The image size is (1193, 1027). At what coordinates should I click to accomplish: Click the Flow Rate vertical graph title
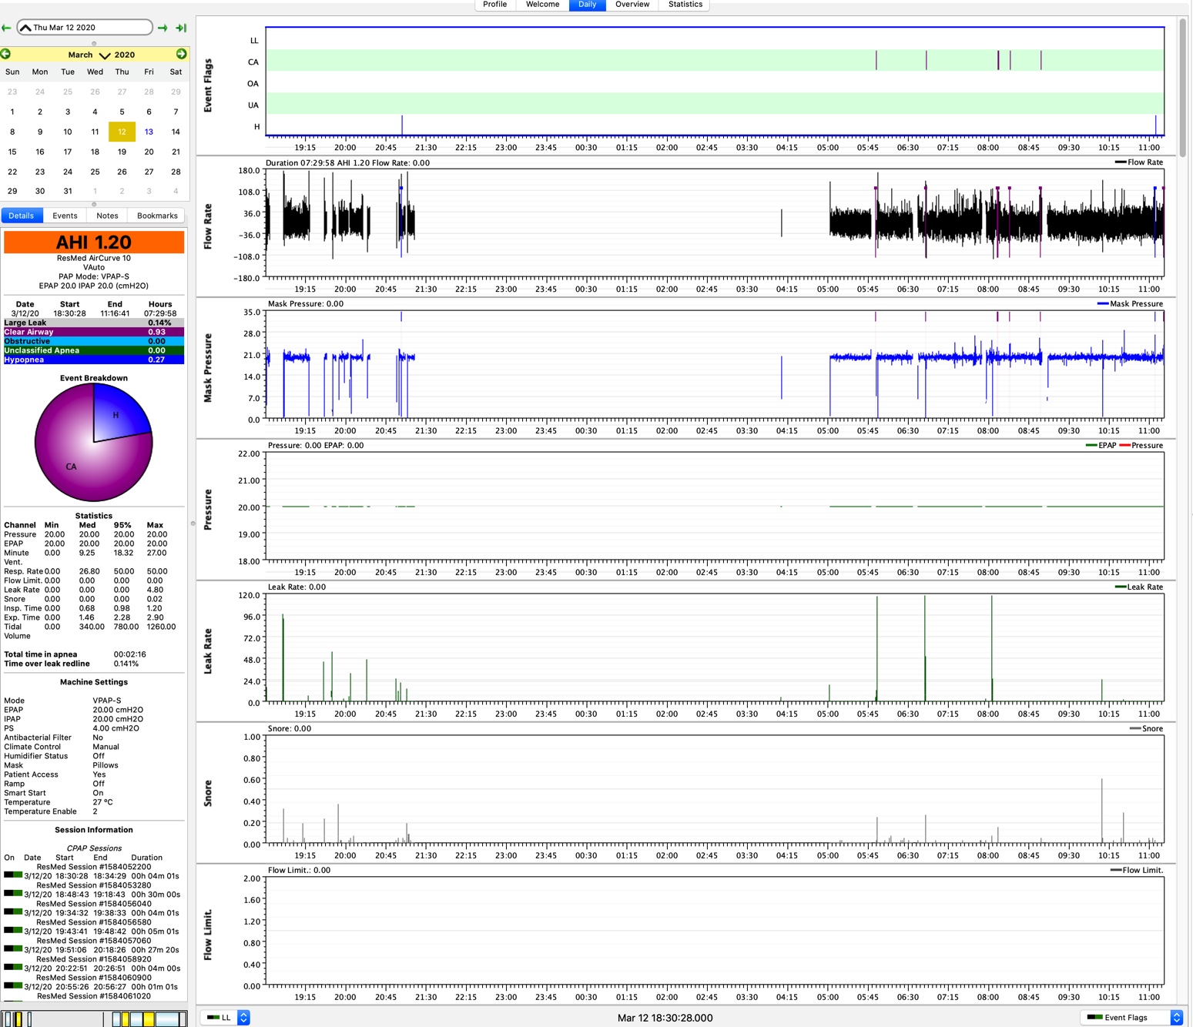click(x=208, y=226)
